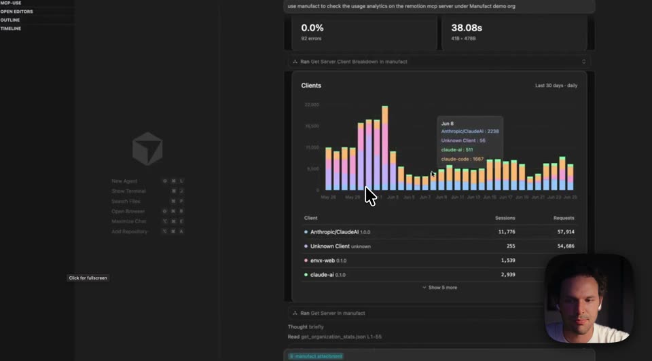The width and height of the screenshot is (652, 361).
Task: Click the tallest chart bar near Jun 1
Action: tap(385, 148)
